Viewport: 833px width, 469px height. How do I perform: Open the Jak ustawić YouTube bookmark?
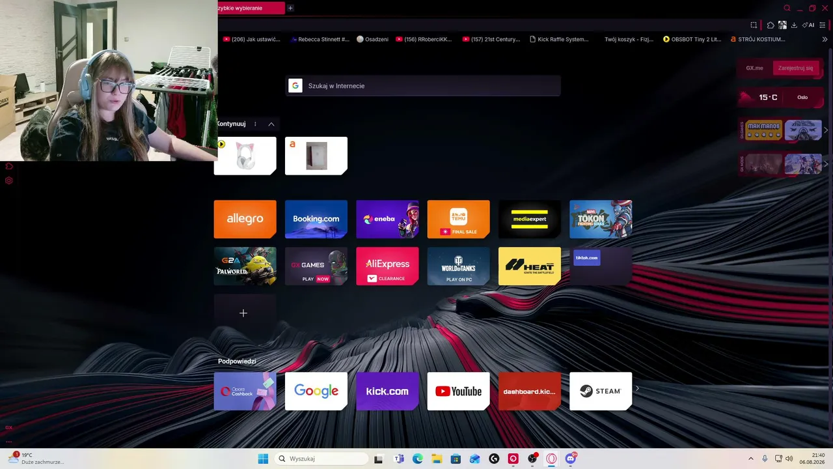point(252,39)
